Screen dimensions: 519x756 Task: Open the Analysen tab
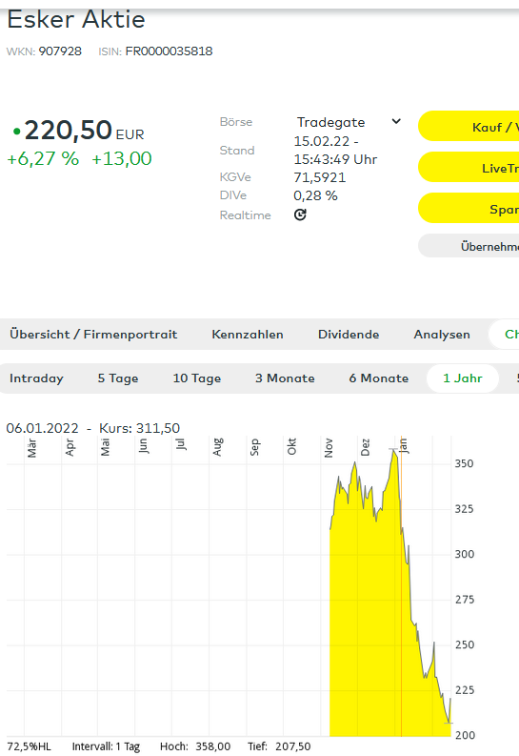point(442,334)
